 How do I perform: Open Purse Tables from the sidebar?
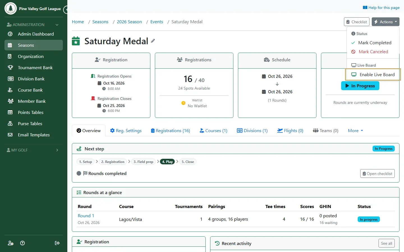tap(34, 123)
